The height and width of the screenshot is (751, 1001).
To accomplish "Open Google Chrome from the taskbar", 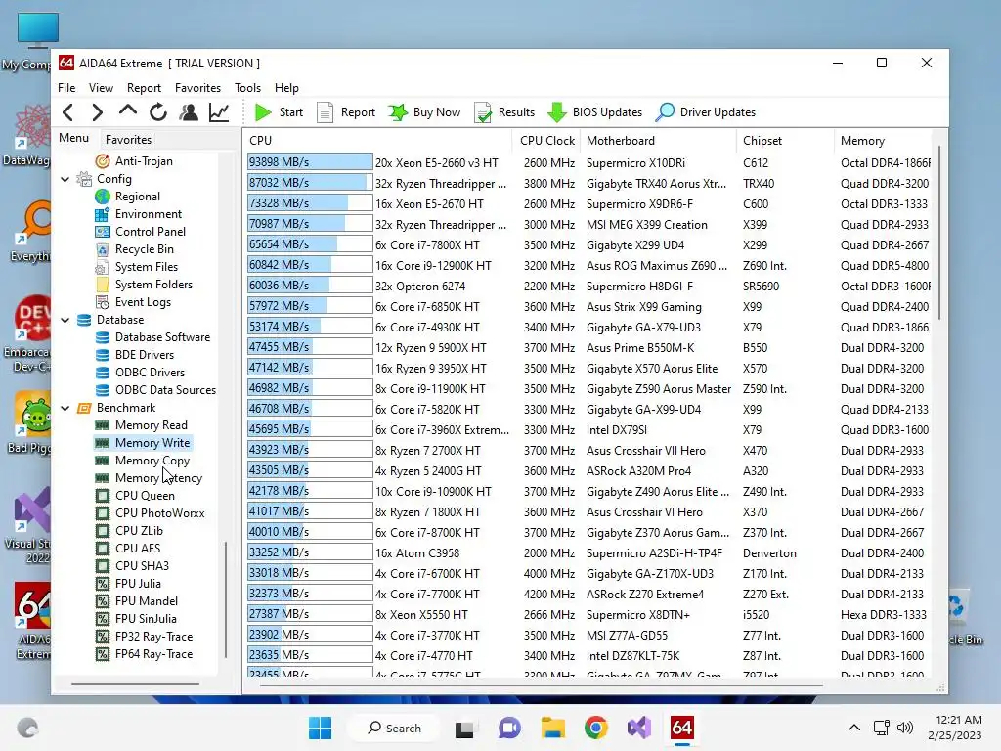I will (595, 728).
